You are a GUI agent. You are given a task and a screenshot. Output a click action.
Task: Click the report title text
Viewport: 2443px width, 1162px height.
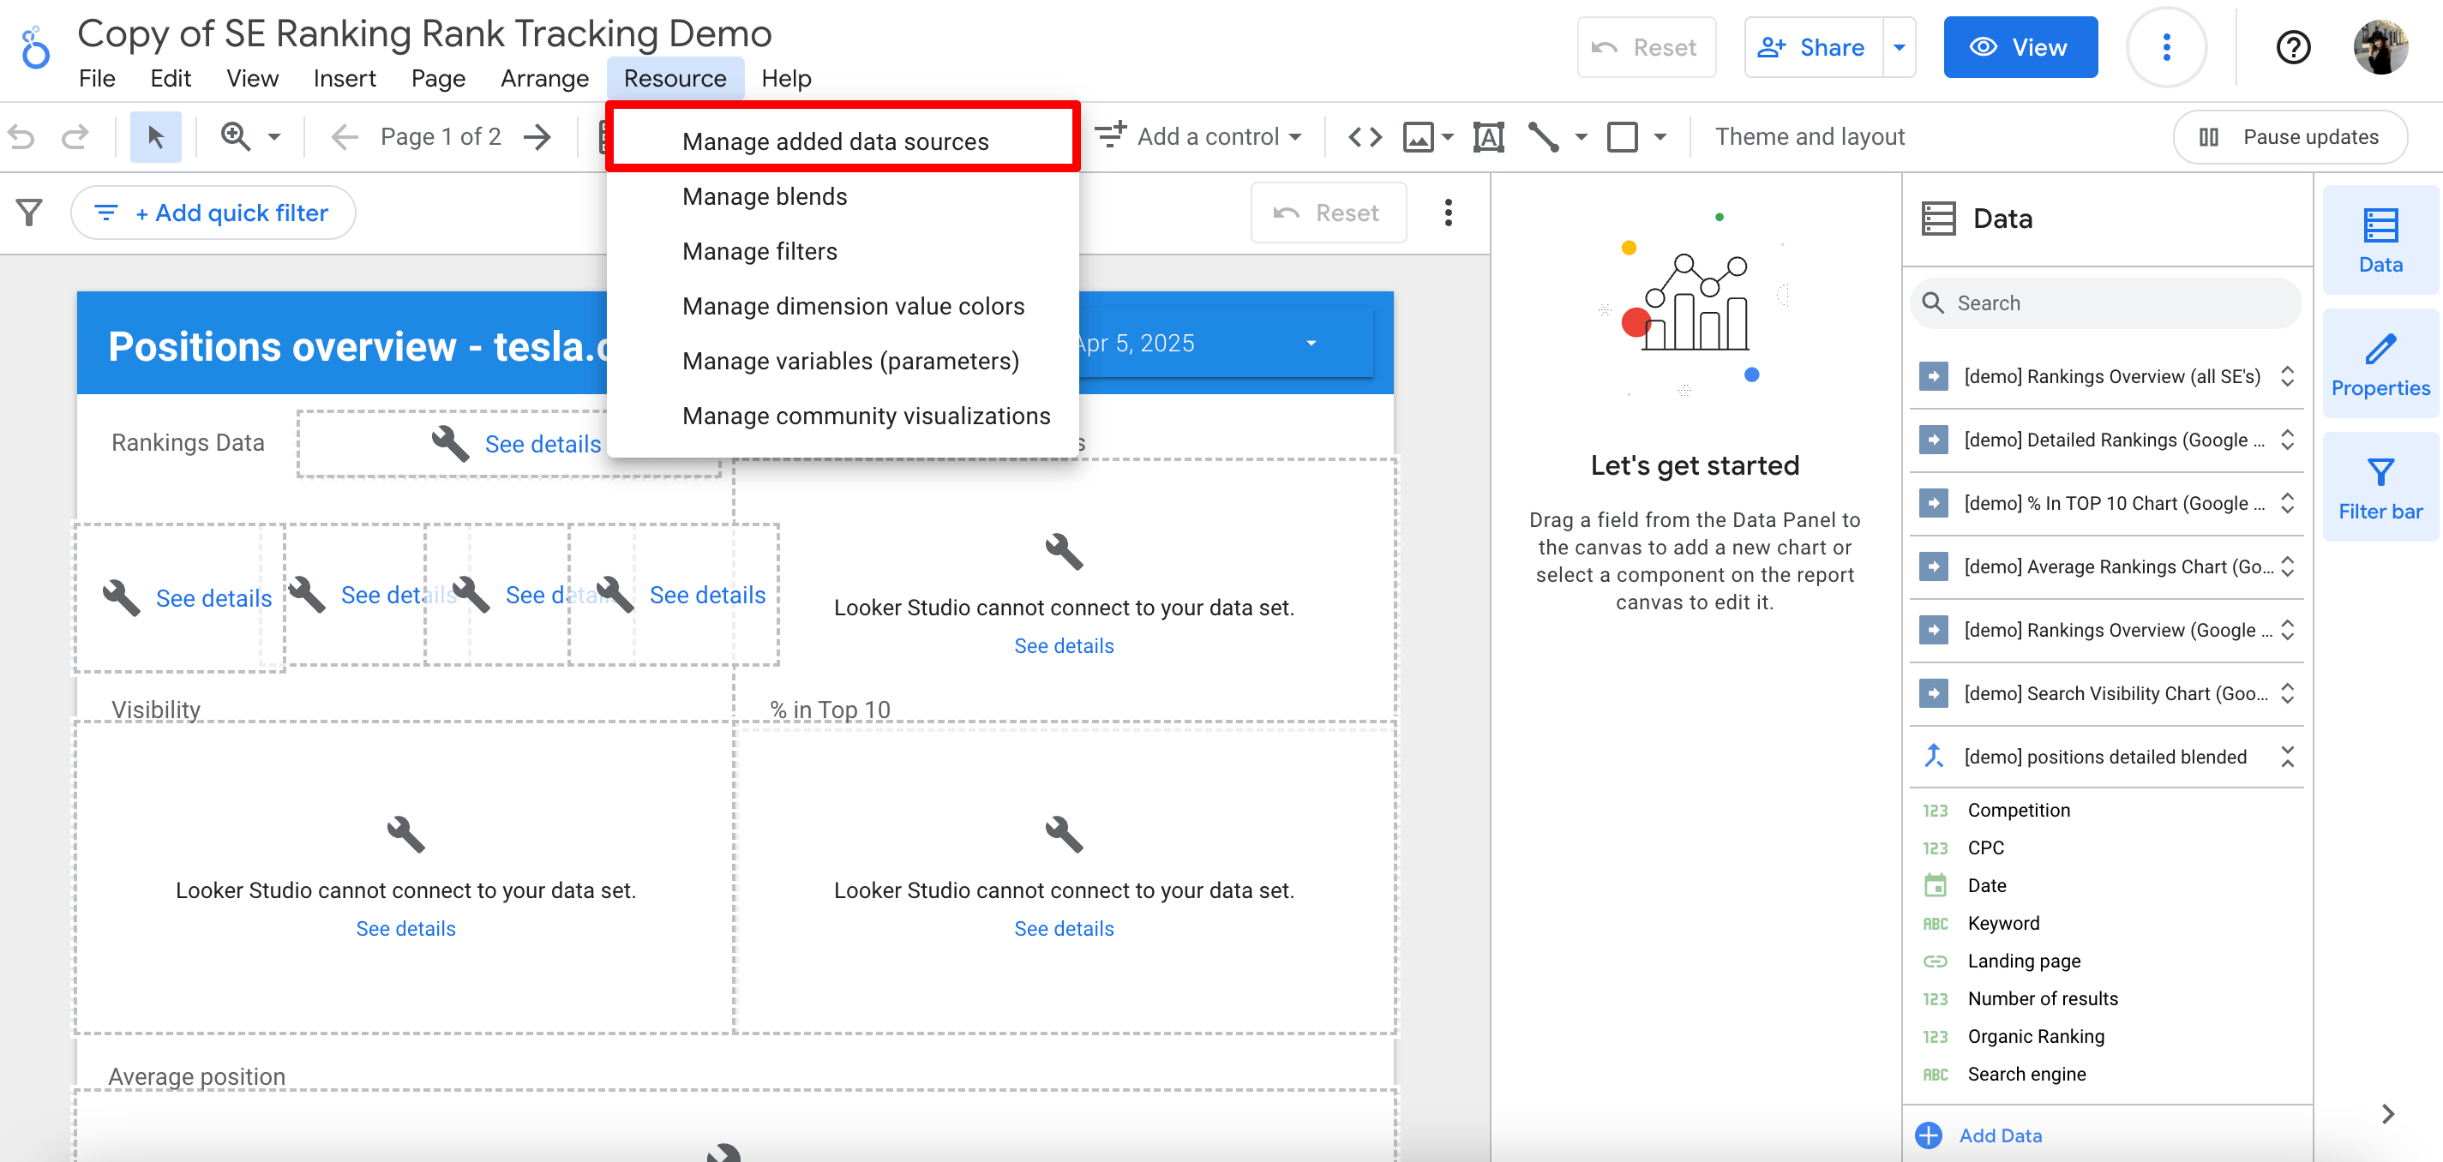pos(424,33)
